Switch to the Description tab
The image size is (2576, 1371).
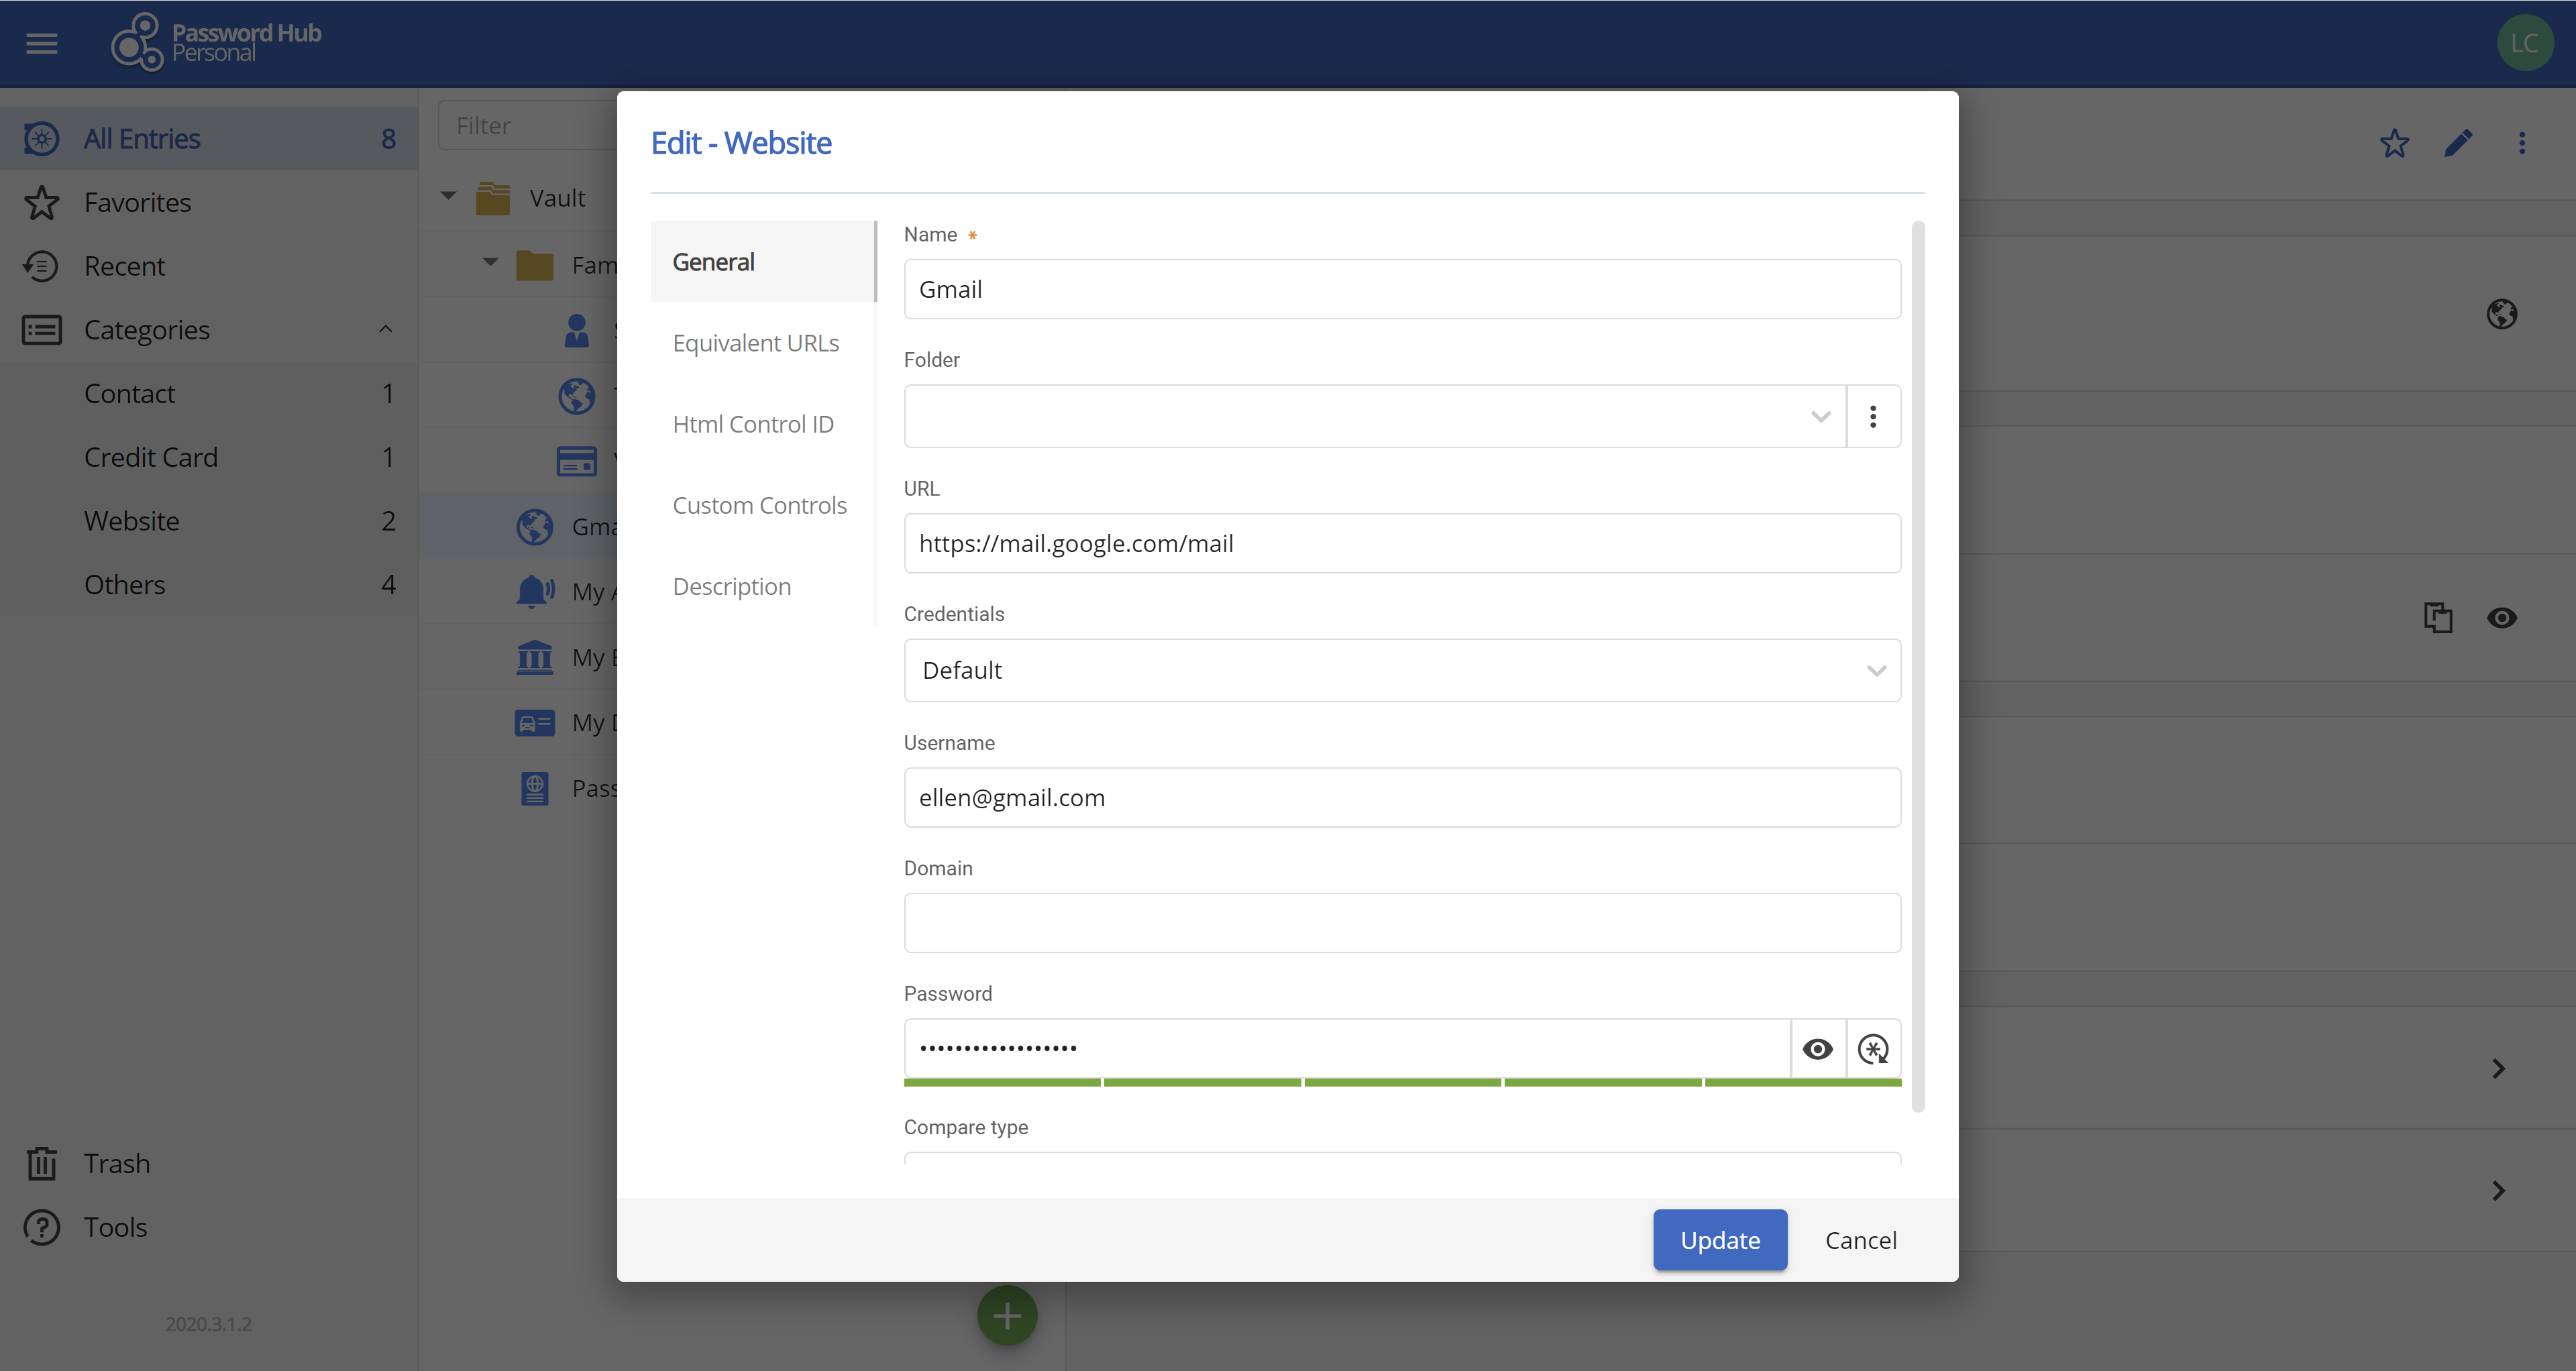(x=731, y=586)
